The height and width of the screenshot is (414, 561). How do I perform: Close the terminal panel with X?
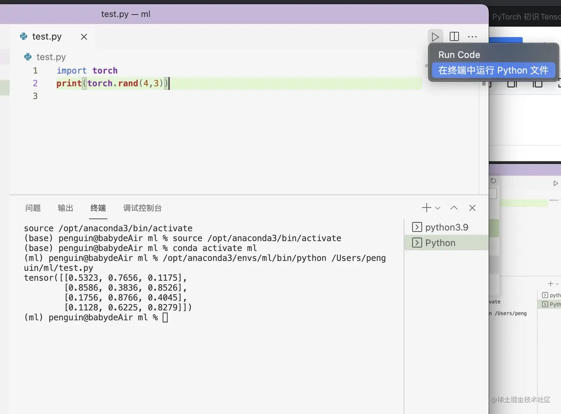point(472,208)
